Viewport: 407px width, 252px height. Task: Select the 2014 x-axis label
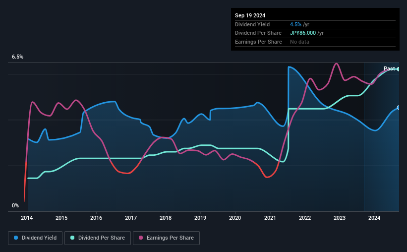click(27, 218)
